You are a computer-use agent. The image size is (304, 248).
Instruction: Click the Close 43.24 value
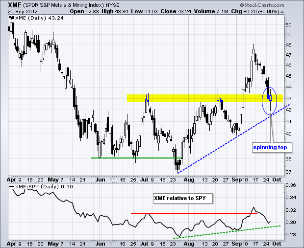(176, 11)
